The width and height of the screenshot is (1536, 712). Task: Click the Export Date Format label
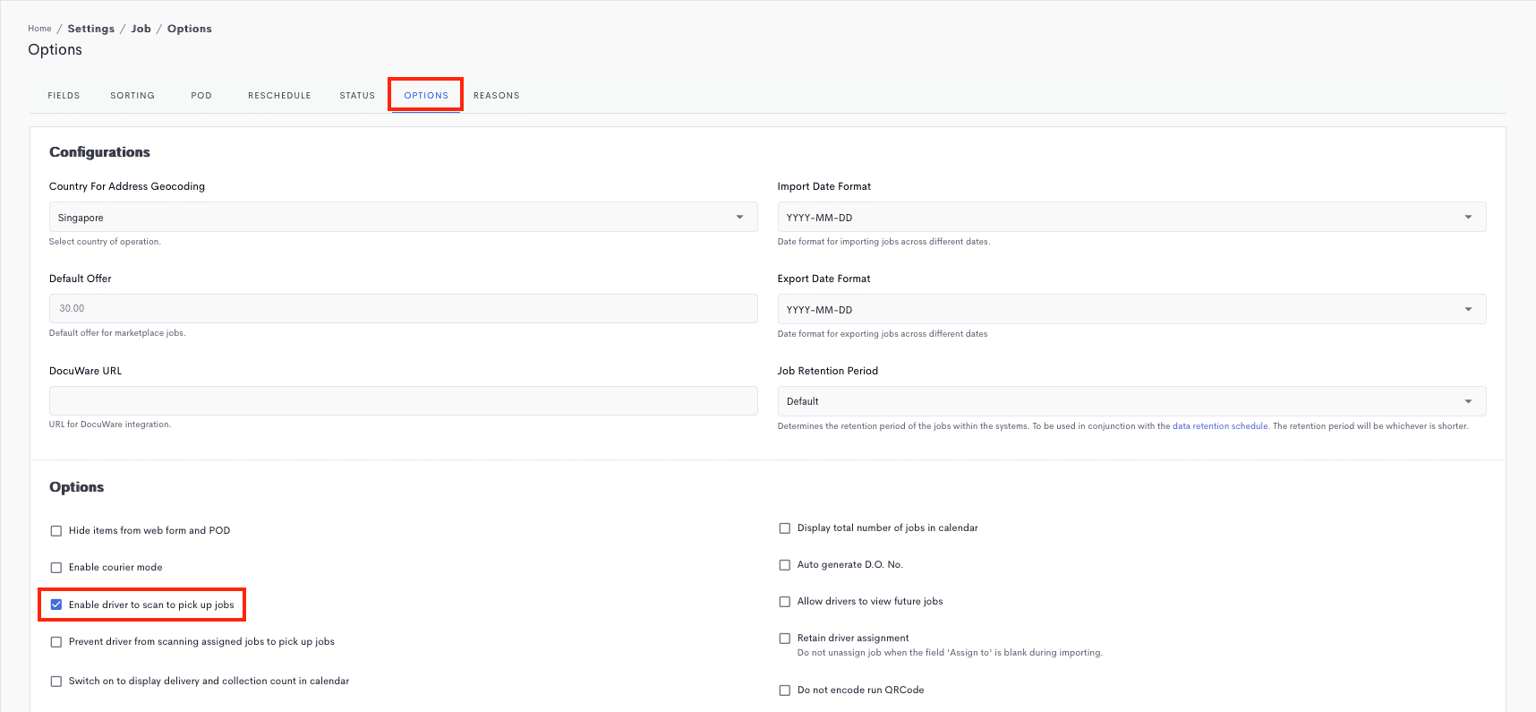click(824, 279)
